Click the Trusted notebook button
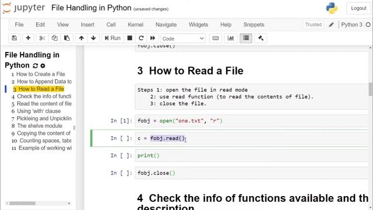Image resolution: width=373 pixels, height=210 pixels. pos(314,24)
